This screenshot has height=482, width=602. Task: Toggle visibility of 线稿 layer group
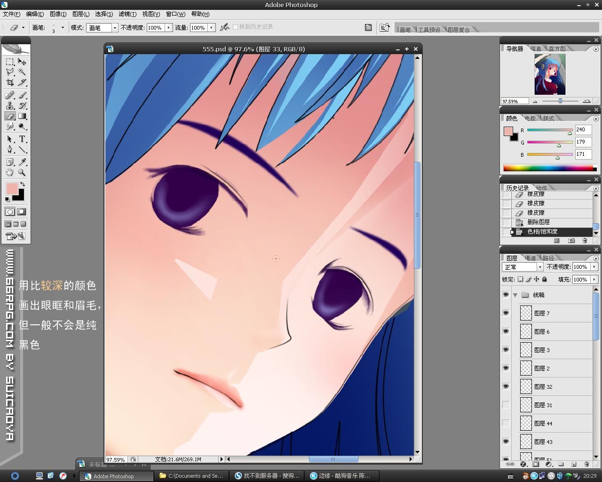[506, 295]
